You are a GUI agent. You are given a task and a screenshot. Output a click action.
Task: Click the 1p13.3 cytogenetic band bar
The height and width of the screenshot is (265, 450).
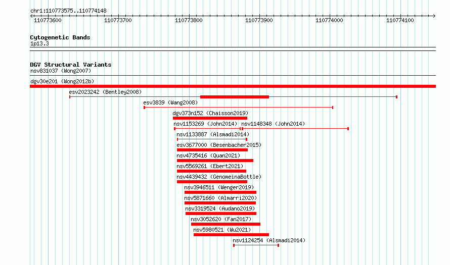(x=233, y=49)
